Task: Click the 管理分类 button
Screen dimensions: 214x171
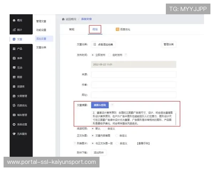Action: click(x=169, y=45)
